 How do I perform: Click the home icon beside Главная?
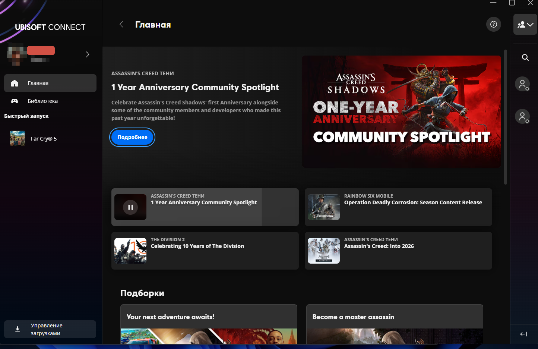pyautogui.click(x=15, y=83)
